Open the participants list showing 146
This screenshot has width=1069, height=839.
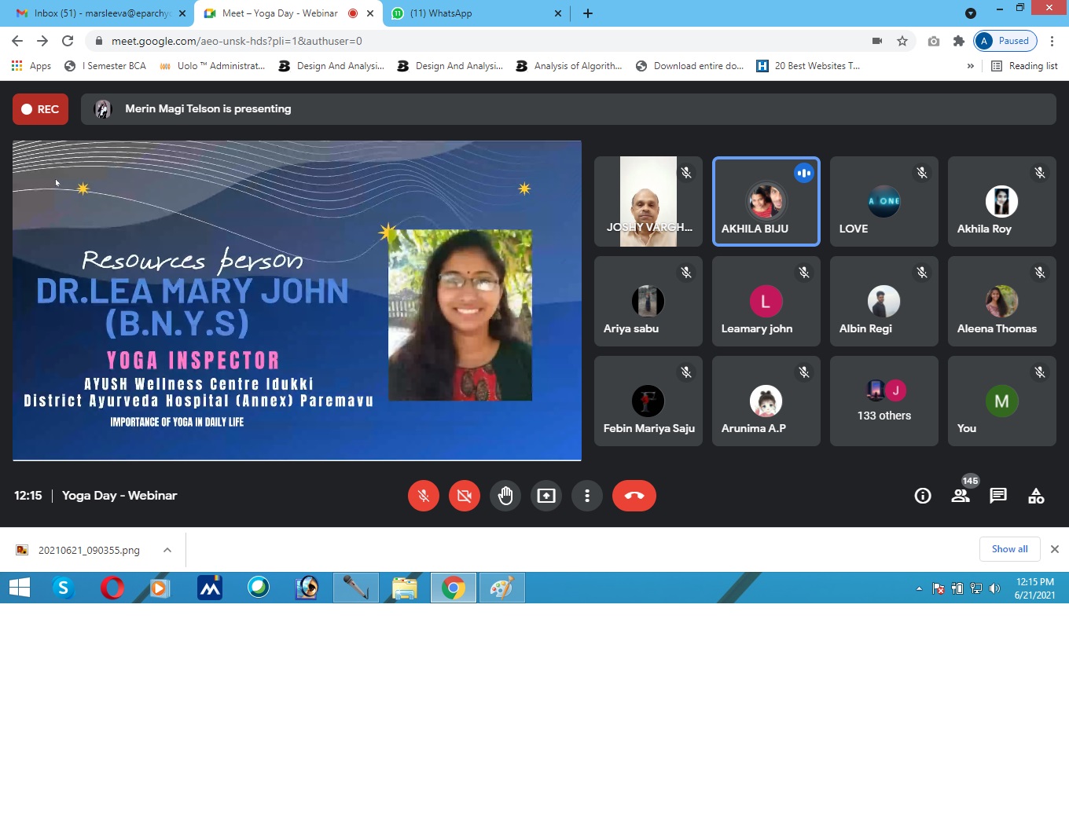[961, 496]
